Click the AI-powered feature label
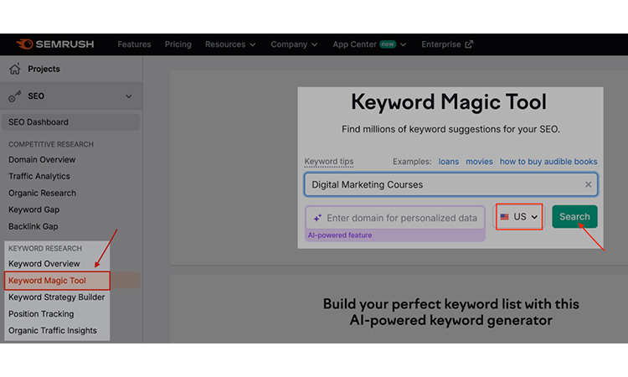This screenshot has width=628, height=377. pos(340,235)
